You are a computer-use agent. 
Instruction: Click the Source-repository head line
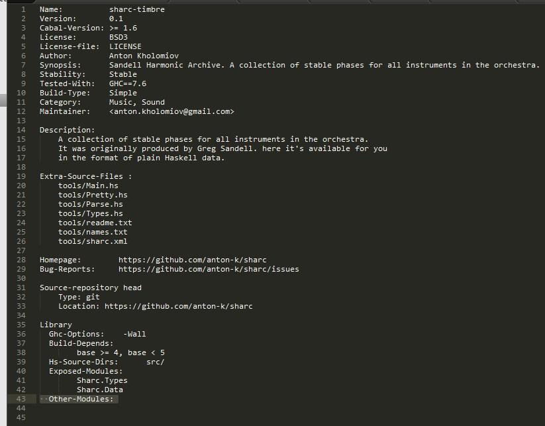pyautogui.click(x=90, y=288)
